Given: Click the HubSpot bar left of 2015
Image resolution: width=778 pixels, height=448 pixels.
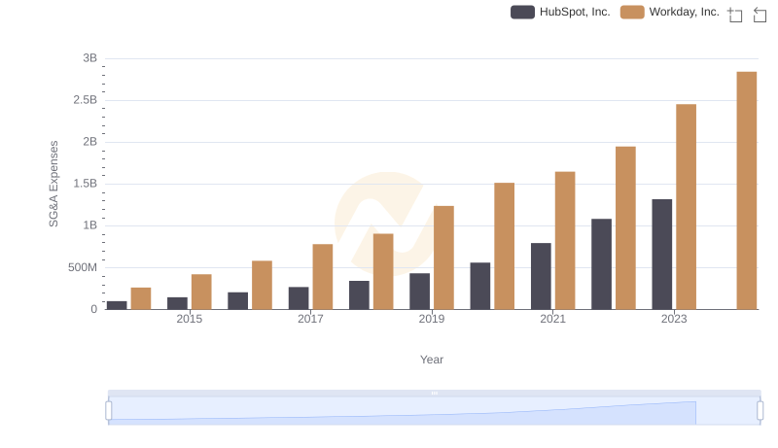Looking at the screenshot, I should point(178,304).
